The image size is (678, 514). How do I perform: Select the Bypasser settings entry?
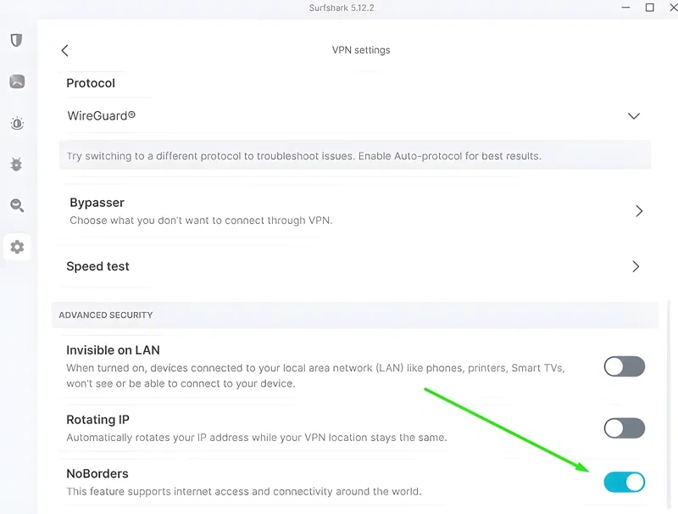tap(354, 211)
